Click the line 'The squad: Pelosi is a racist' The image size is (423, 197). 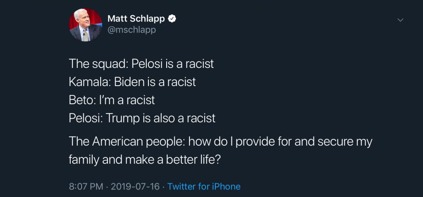tap(141, 64)
